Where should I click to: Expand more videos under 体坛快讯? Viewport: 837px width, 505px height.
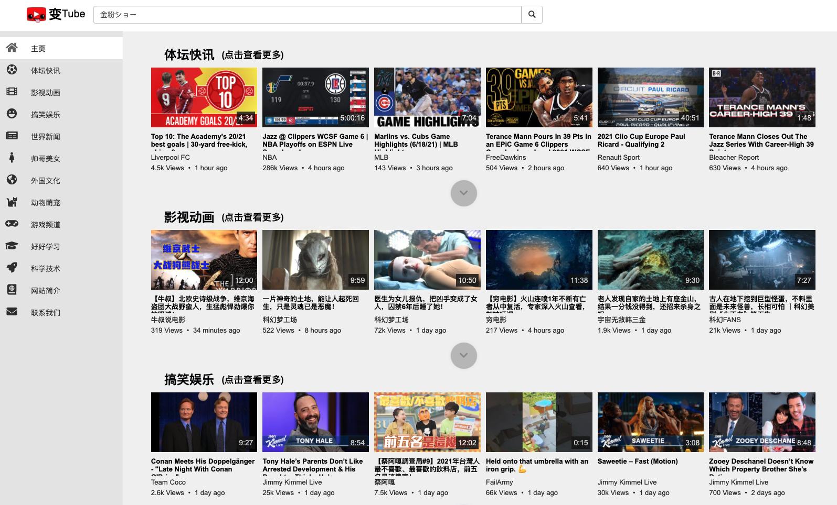[463, 193]
